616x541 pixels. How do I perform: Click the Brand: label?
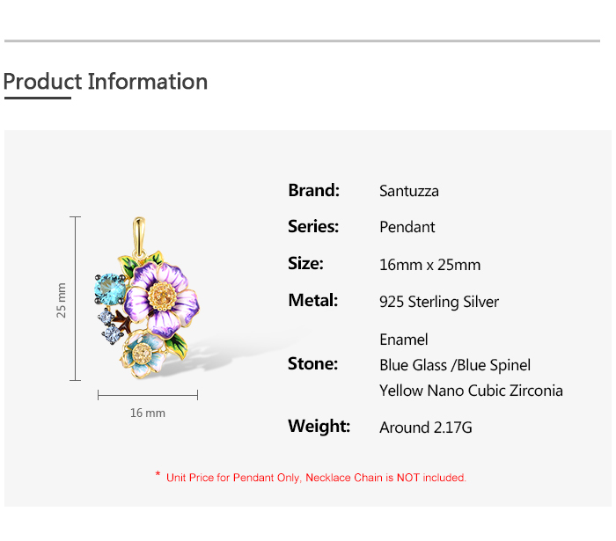coord(313,190)
